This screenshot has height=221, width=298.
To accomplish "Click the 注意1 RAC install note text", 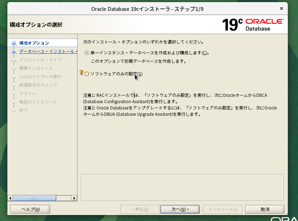I will (x=175, y=98).
